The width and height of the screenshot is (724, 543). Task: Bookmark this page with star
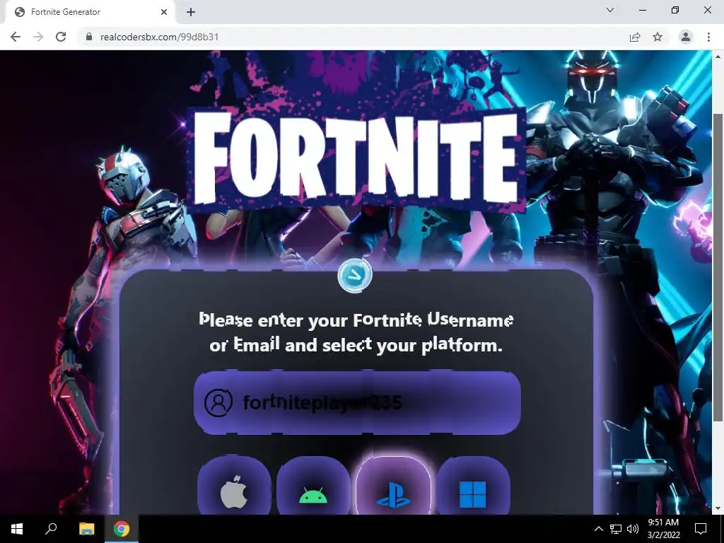658,37
